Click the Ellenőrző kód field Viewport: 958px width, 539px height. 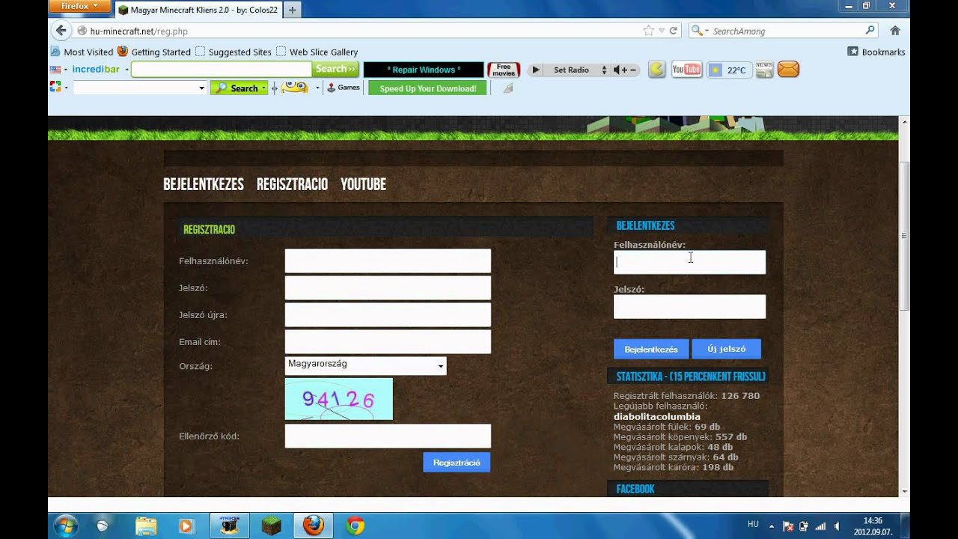(388, 436)
